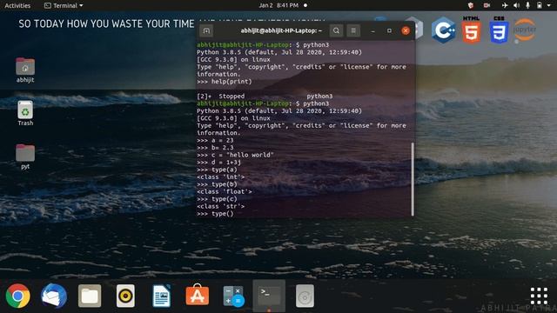
Task: Click the battery icon in top bar
Action: coord(540,5)
